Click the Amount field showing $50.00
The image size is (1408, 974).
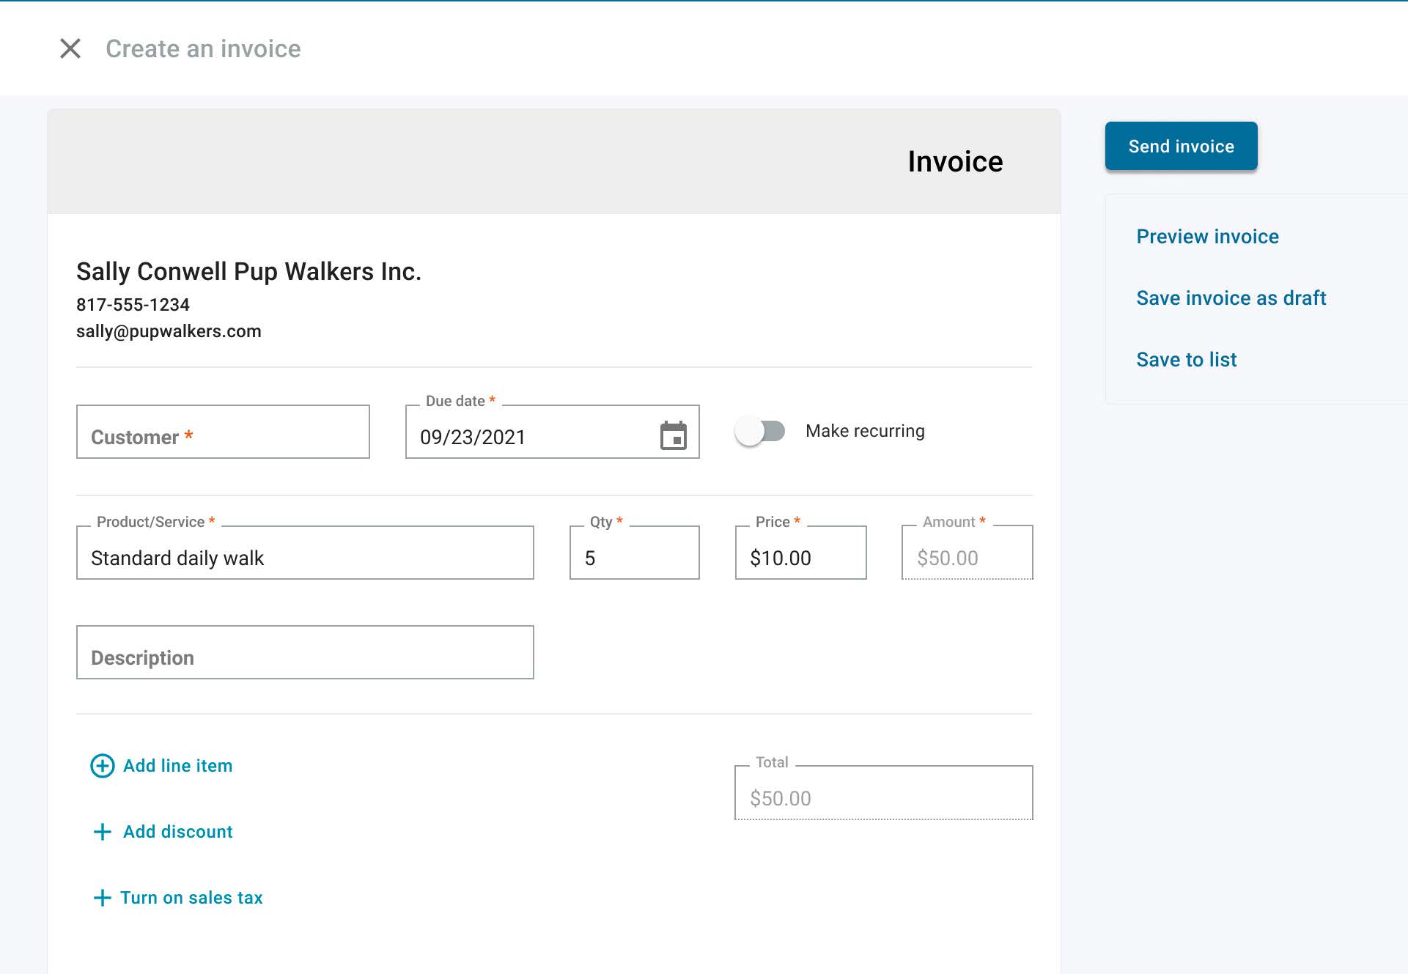pos(967,553)
